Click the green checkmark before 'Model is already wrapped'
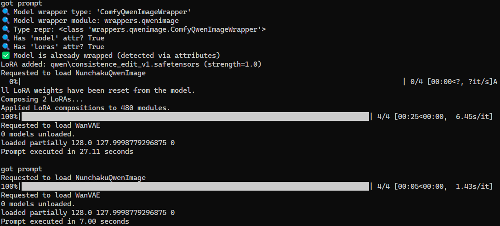 (6, 56)
